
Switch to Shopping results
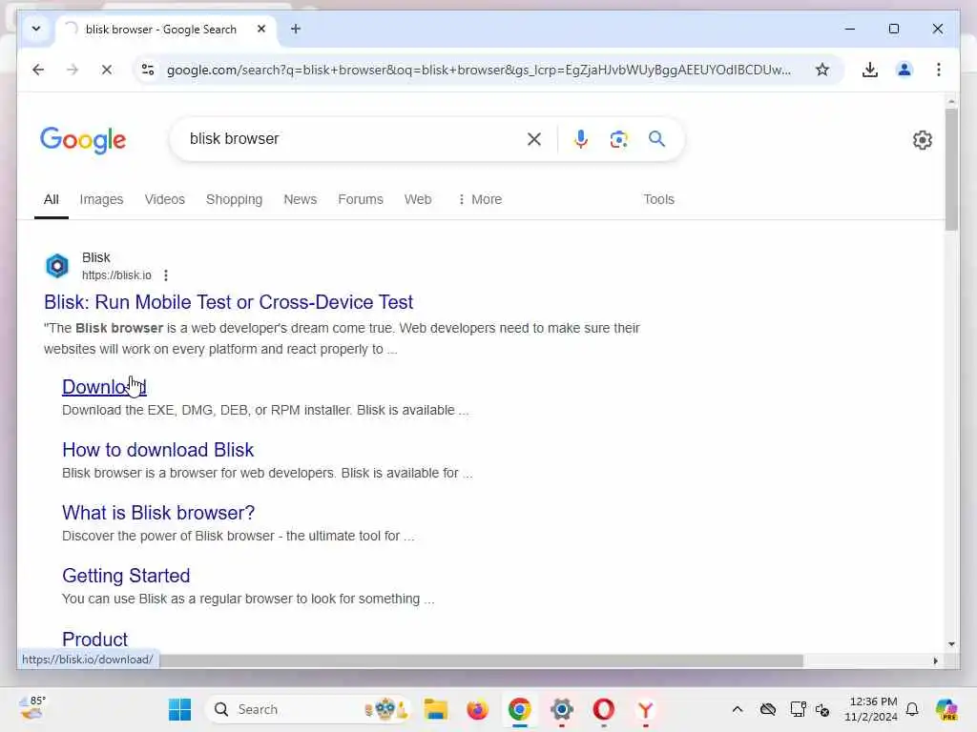[235, 199]
